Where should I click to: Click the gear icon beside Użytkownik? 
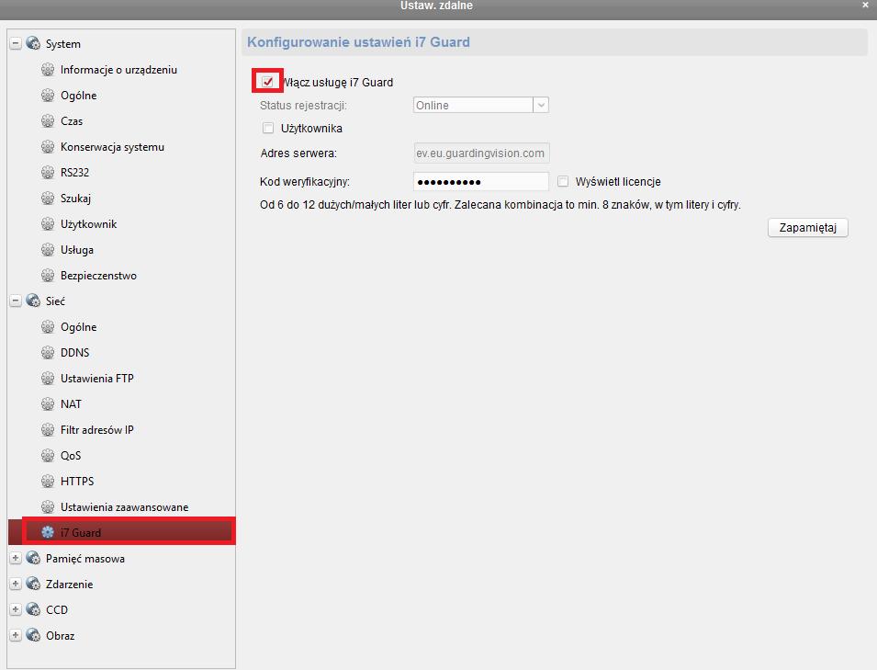click(x=48, y=224)
